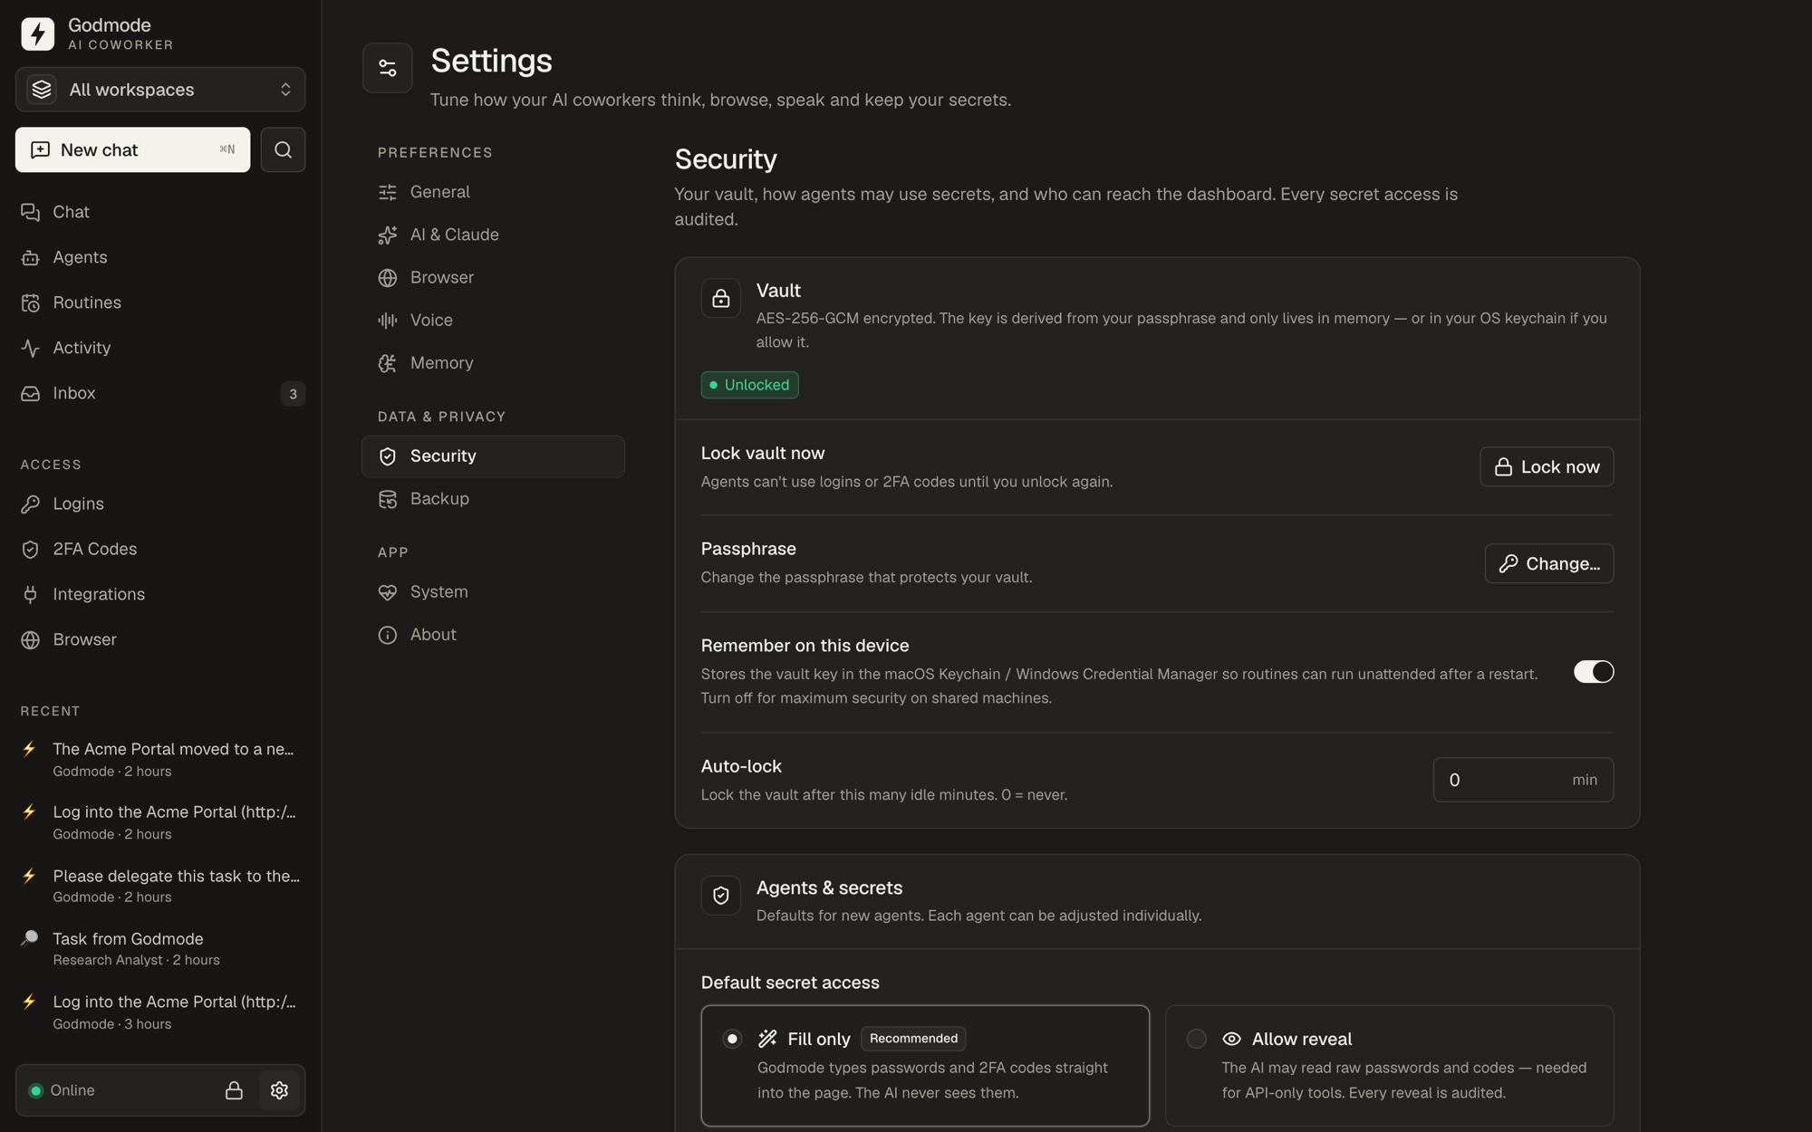Click the Lock now button
The height and width of the screenshot is (1132, 1812).
(1547, 466)
